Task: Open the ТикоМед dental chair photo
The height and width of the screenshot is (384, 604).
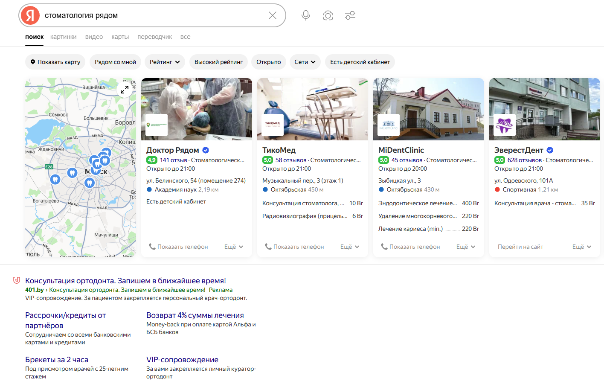Action: tap(313, 109)
